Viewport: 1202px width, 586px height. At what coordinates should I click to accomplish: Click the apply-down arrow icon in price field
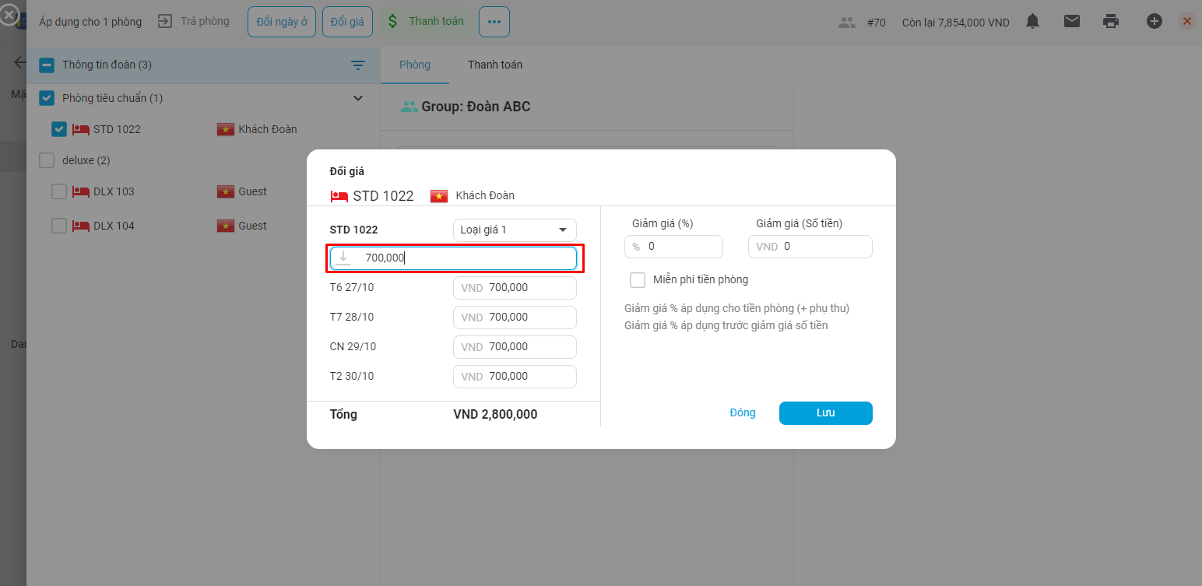(343, 258)
